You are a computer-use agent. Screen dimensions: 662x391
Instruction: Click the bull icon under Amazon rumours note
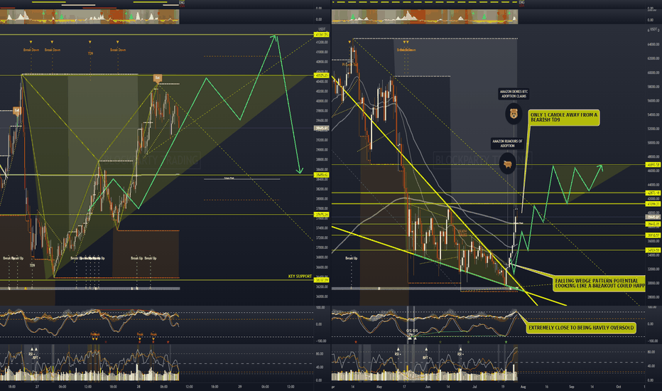point(507,164)
